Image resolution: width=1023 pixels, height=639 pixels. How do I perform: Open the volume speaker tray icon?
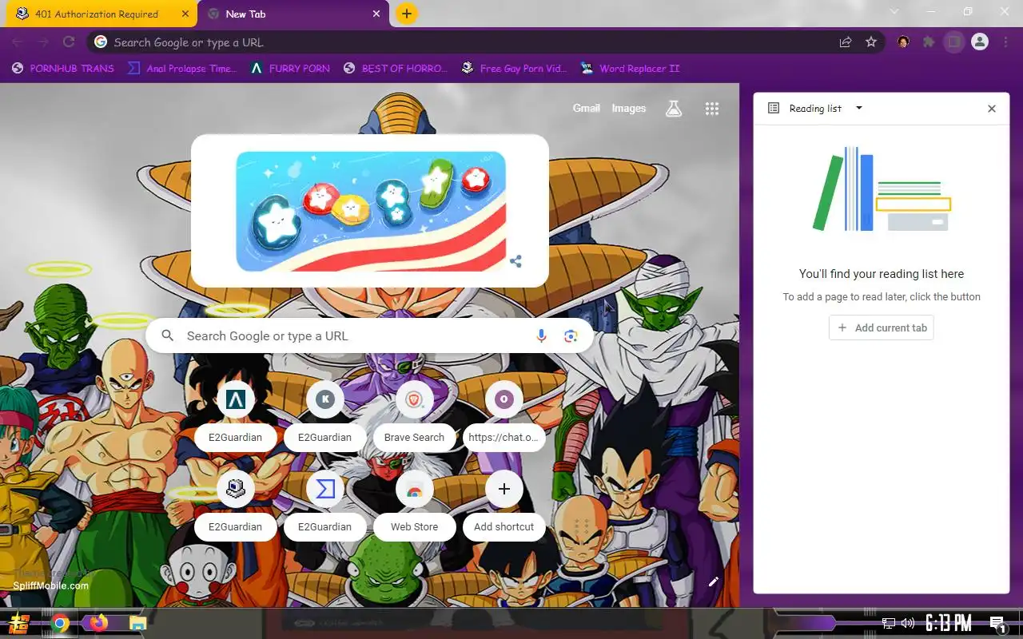(908, 623)
